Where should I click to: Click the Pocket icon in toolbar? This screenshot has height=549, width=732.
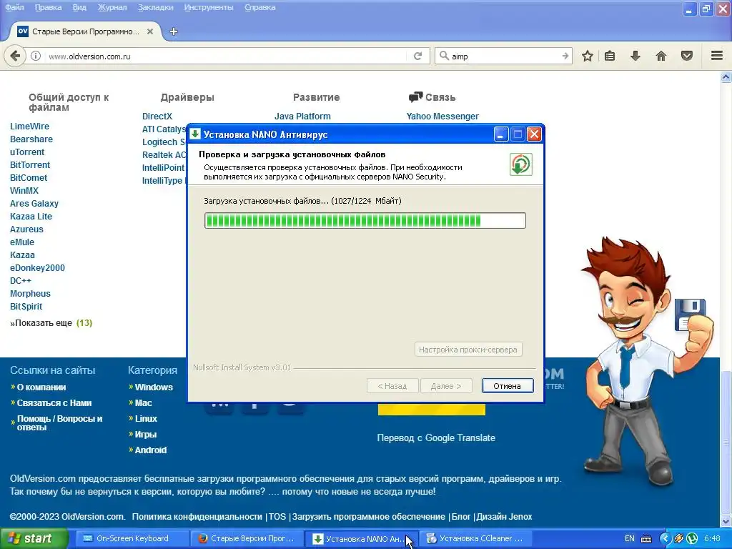pyautogui.click(x=687, y=56)
